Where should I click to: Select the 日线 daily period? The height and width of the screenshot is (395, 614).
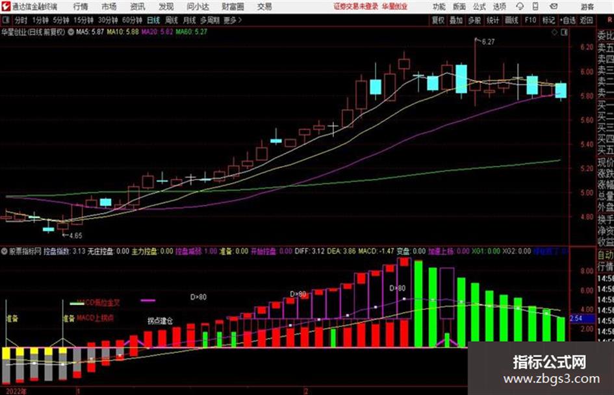click(153, 20)
